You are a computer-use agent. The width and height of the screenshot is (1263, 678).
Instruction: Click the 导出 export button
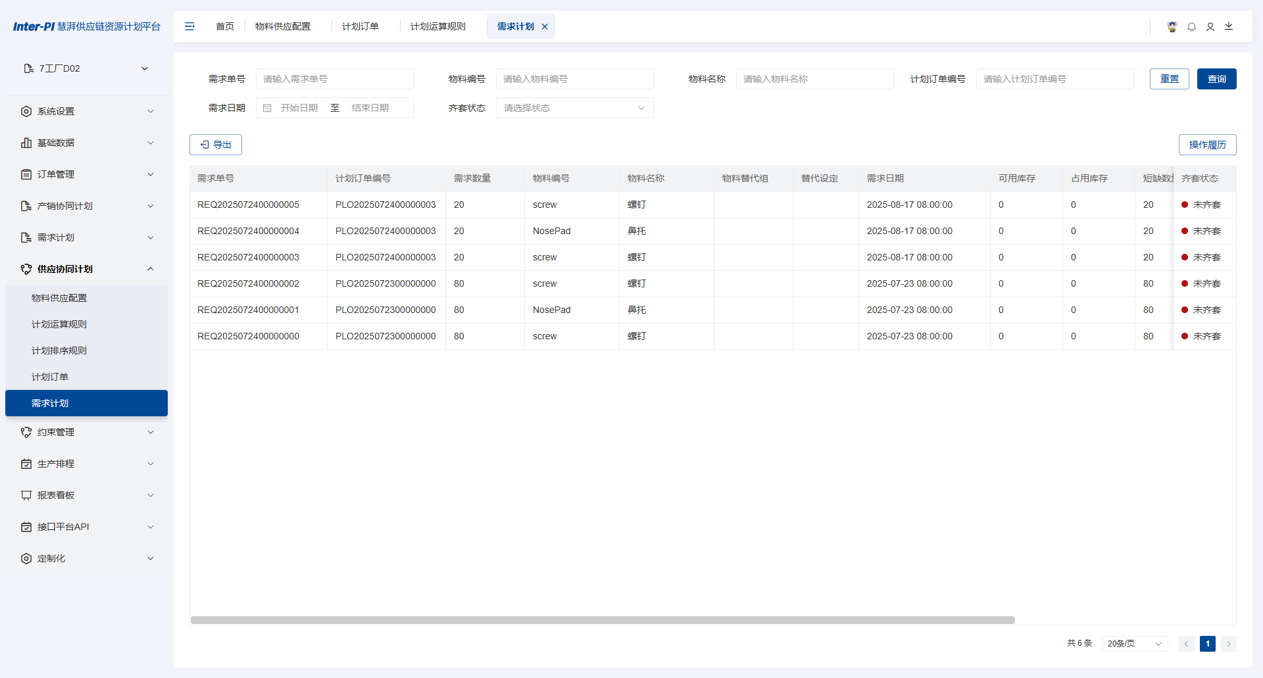point(216,145)
